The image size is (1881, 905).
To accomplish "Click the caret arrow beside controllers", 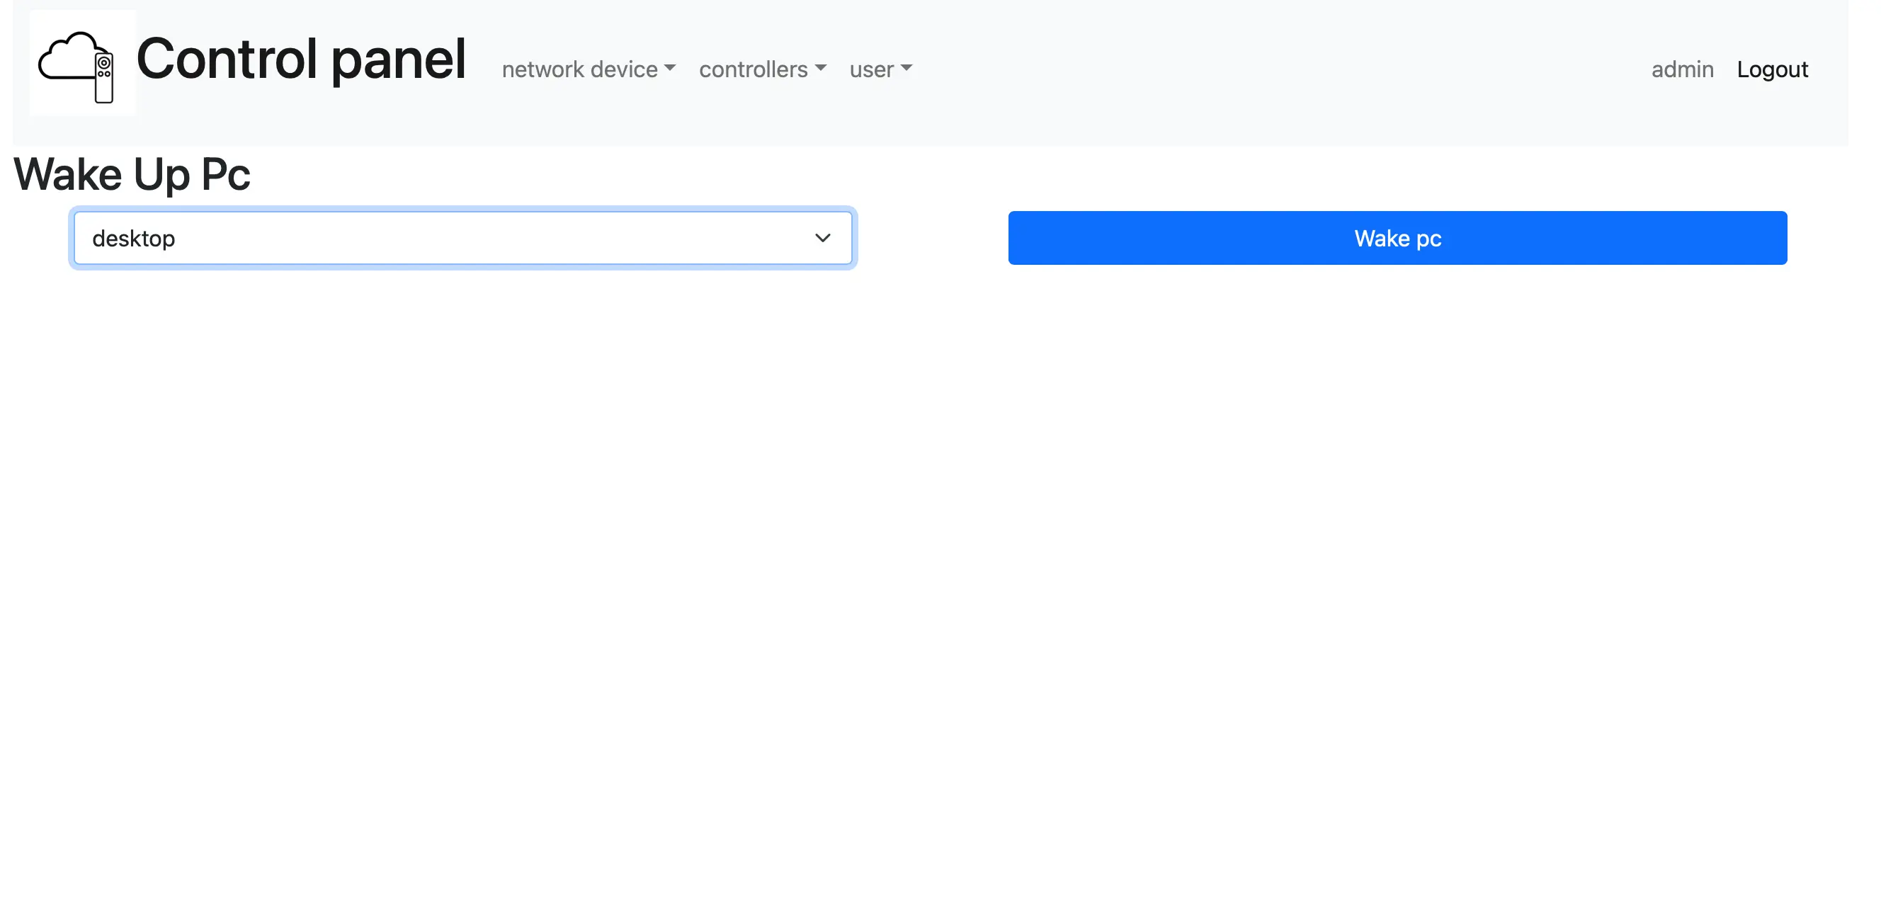I will pos(820,68).
